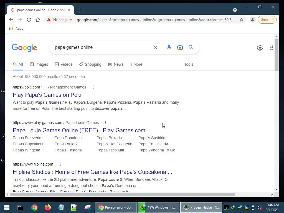This screenshot has height=213, width=284.
Task: Switch to the News tab
Action: coord(116,64)
